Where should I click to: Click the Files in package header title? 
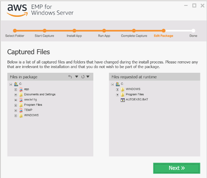(x=23, y=77)
